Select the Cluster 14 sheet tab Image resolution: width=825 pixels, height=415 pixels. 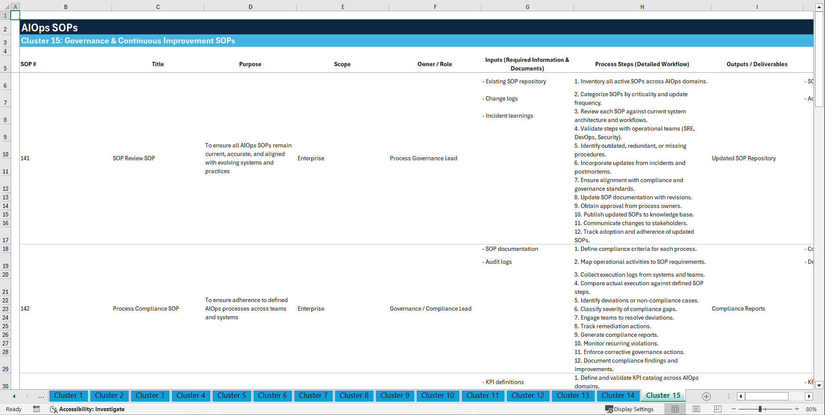tap(618, 396)
